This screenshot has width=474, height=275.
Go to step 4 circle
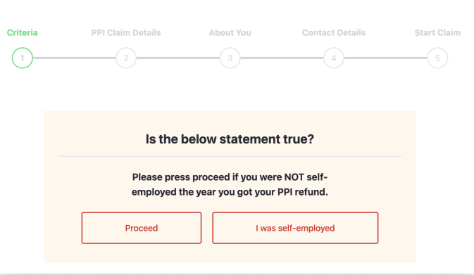click(334, 58)
